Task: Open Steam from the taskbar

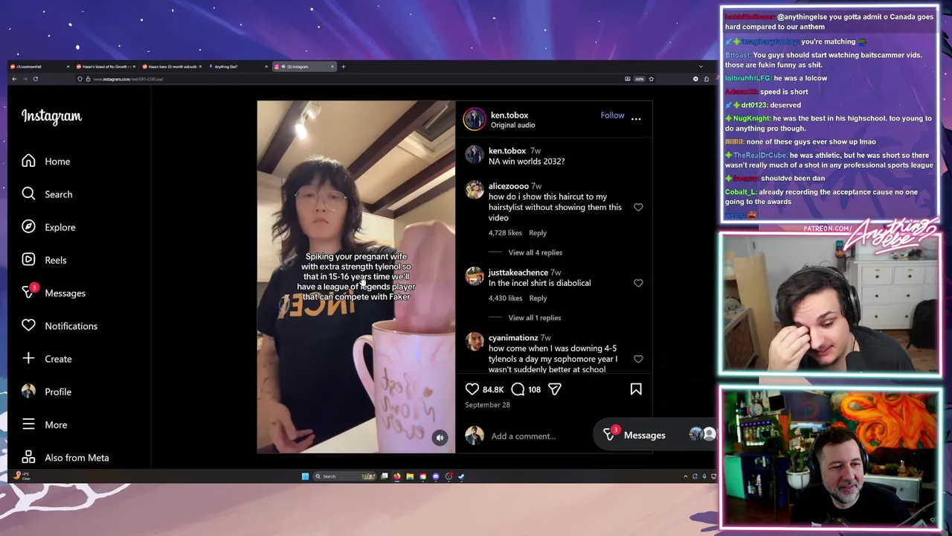Action: [x=461, y=476]
